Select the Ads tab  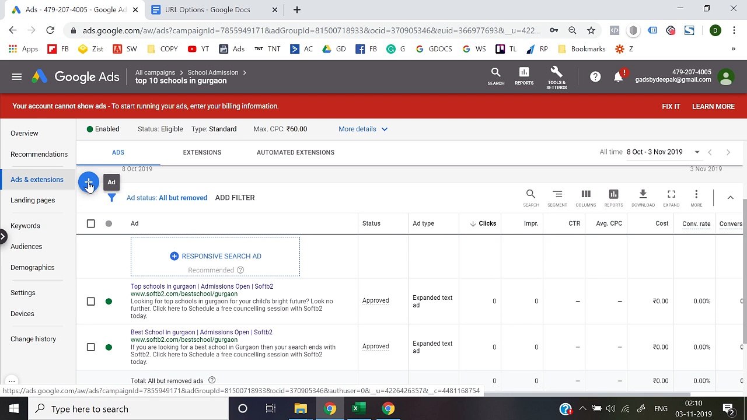118,152
